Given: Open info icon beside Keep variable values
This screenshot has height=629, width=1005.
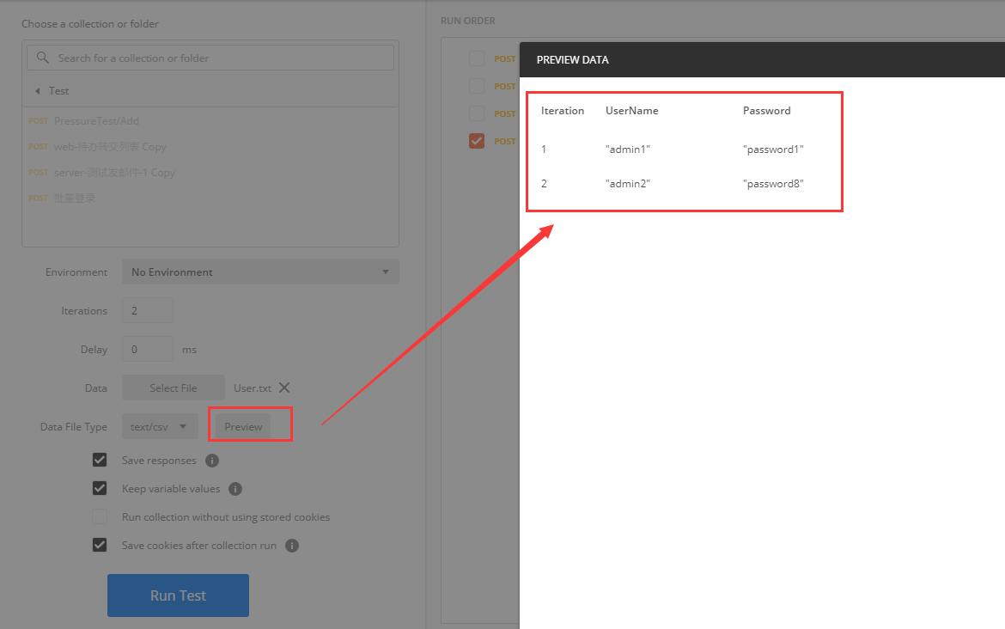Looking at the screenshot, I should (x=235, y=489).
